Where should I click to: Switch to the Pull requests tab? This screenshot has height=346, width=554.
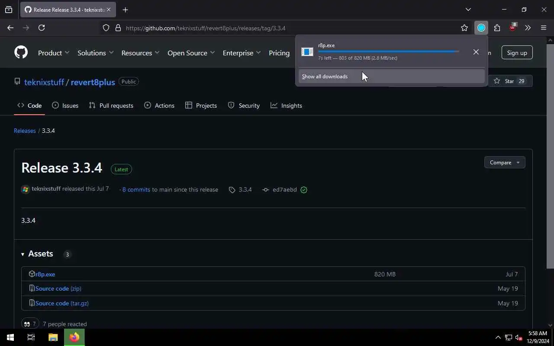click(x=111, y=106)
